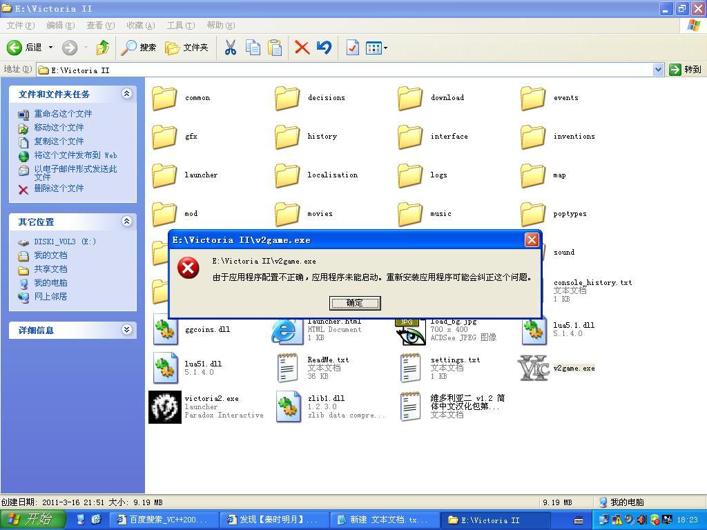
Task: Click the Up folder toolbar icon
Action: coord(102,48)
